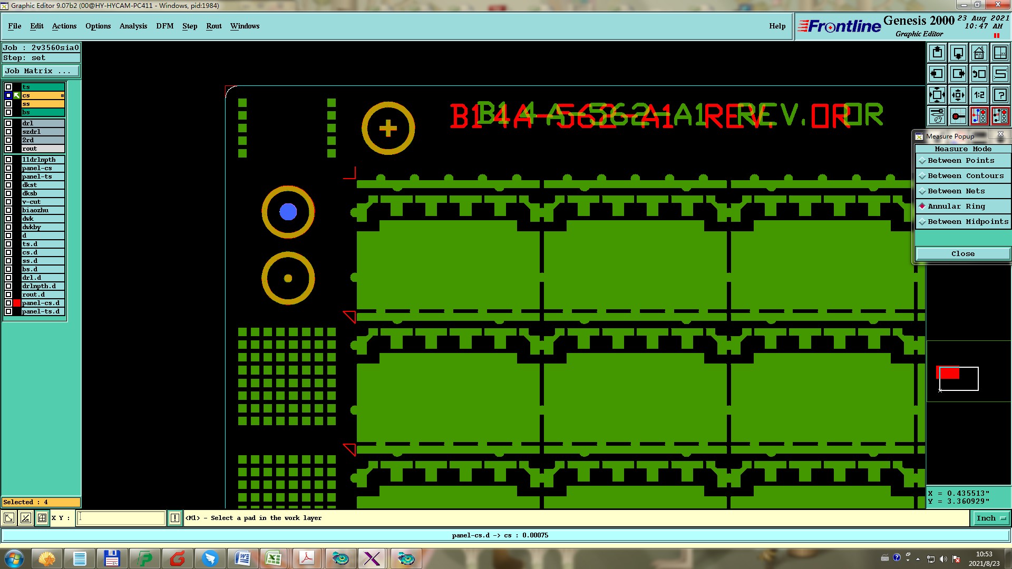
Task: Click the question mark area help icon
Action: (1000, 95)
